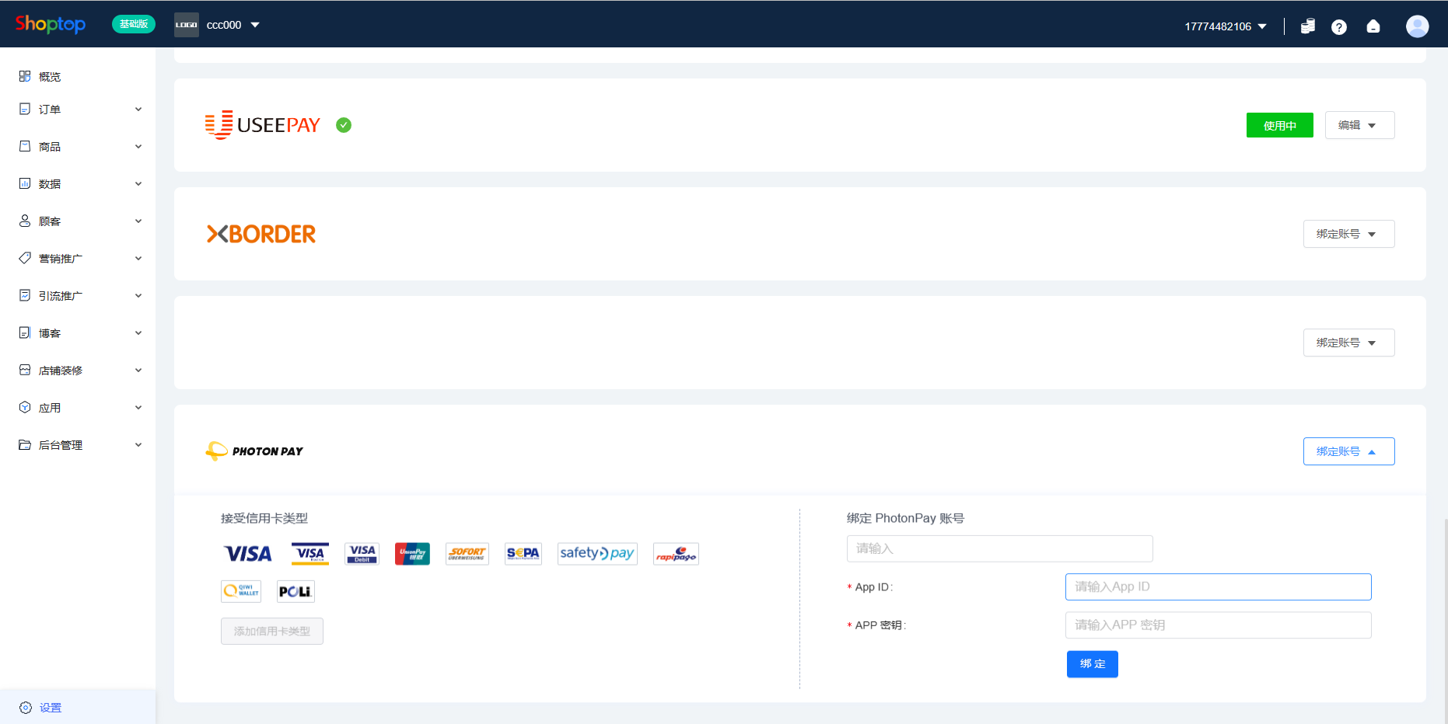The width and height of the screenshot is (1448, 724).
Task: Open the notification bell icon
Action: coord(1373,26)
